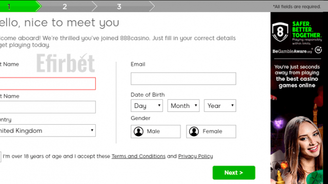The width and height of the screenshot is (328, 184).
Task: Click the green Next button
Action: click(234, 173)
